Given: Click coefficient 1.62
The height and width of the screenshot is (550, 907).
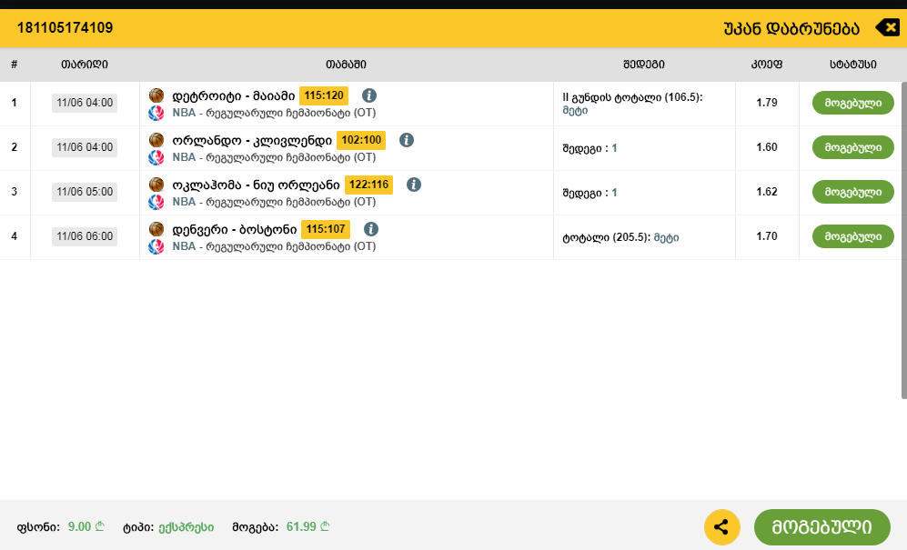Looking at the screenshot, I should coord(767,192).
